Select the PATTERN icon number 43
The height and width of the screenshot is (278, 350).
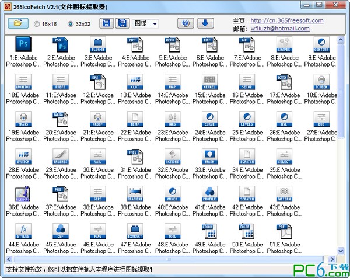(284, 193)
